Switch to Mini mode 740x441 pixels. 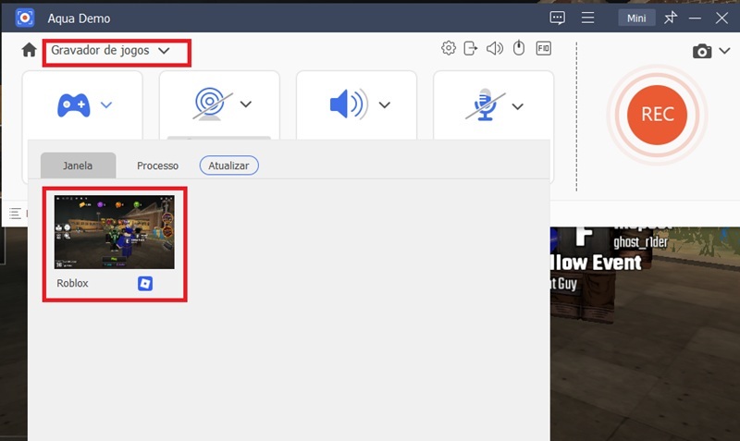tap(636, 18)
